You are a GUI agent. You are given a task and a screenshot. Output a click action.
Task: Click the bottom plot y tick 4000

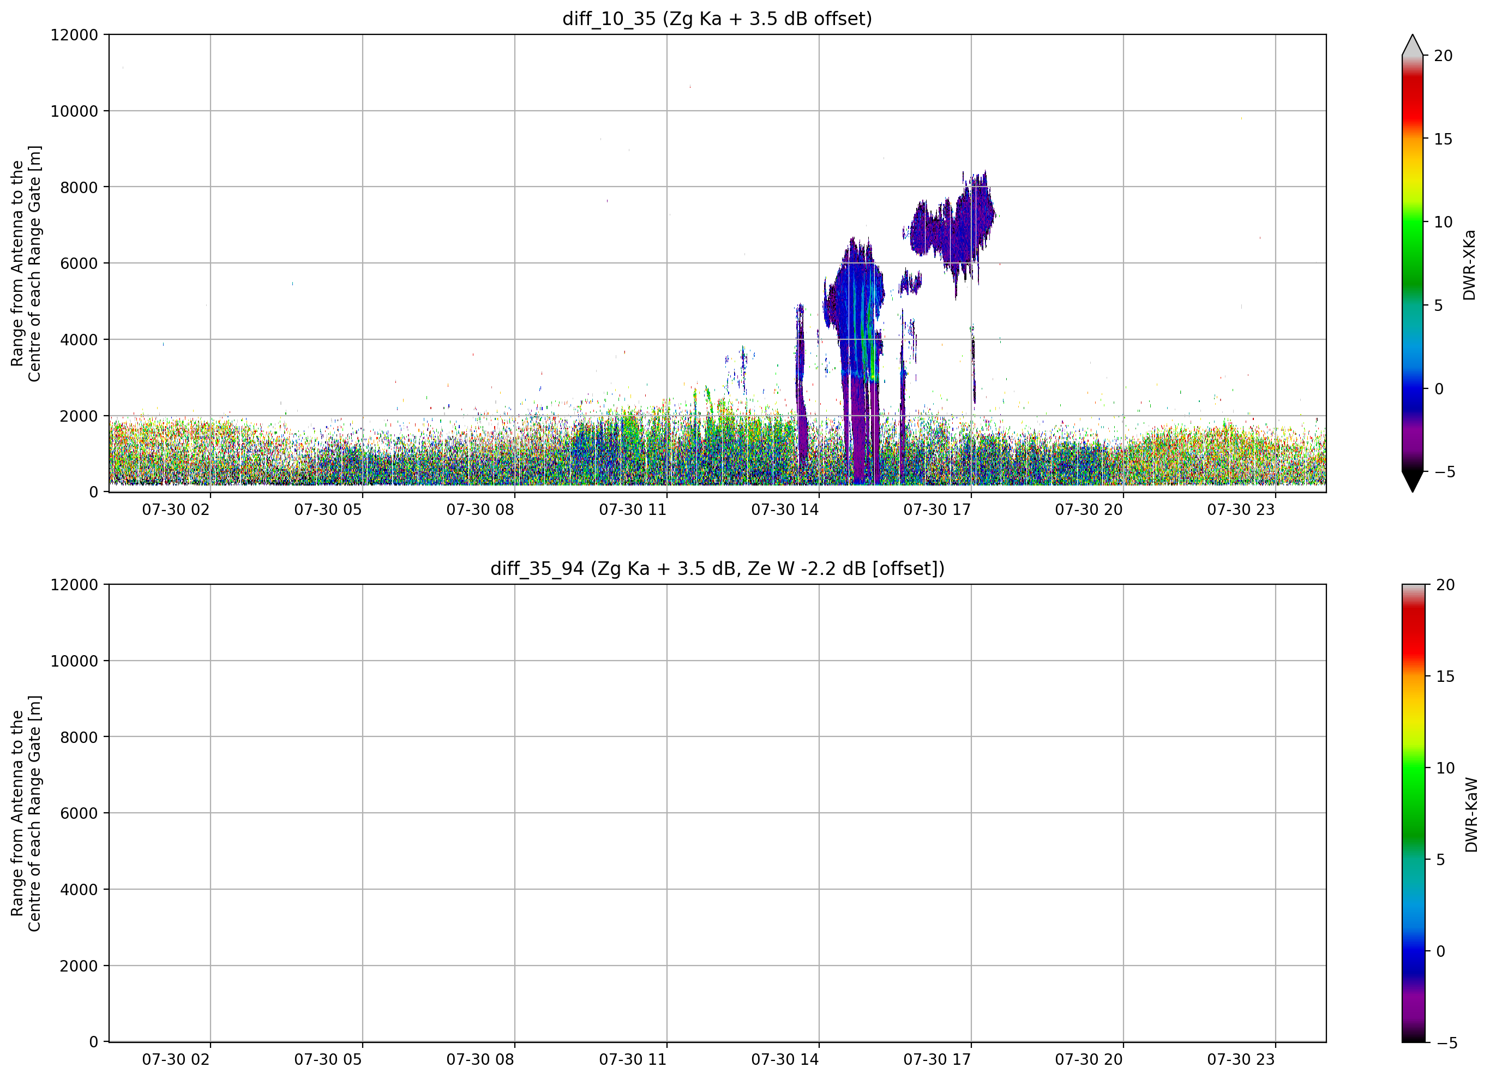(x=79, y=890)
